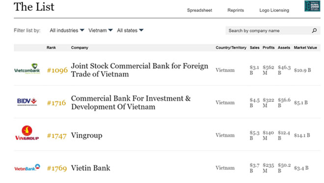Open the Reprints link
The height and width of the screenshot is (183, 324).
(x=236, y=10)
